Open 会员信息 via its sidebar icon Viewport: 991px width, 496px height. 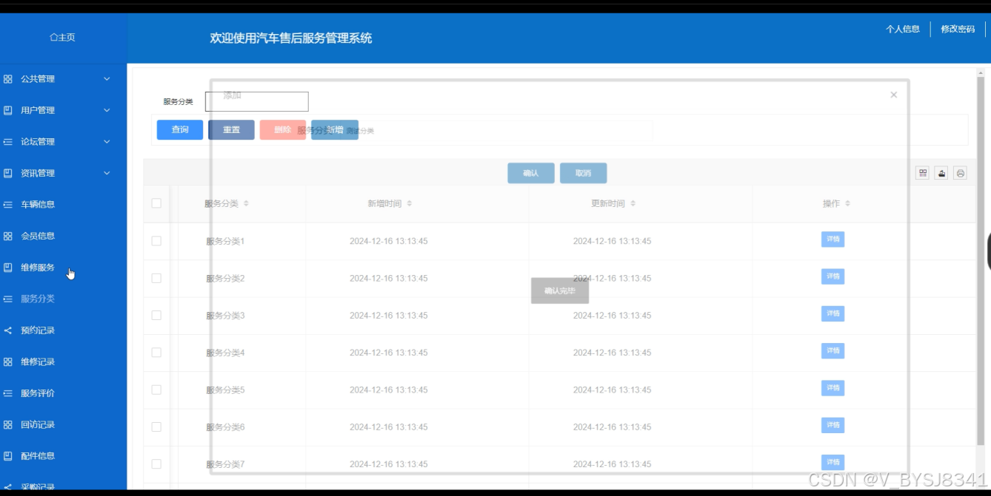tap(8, 236)
